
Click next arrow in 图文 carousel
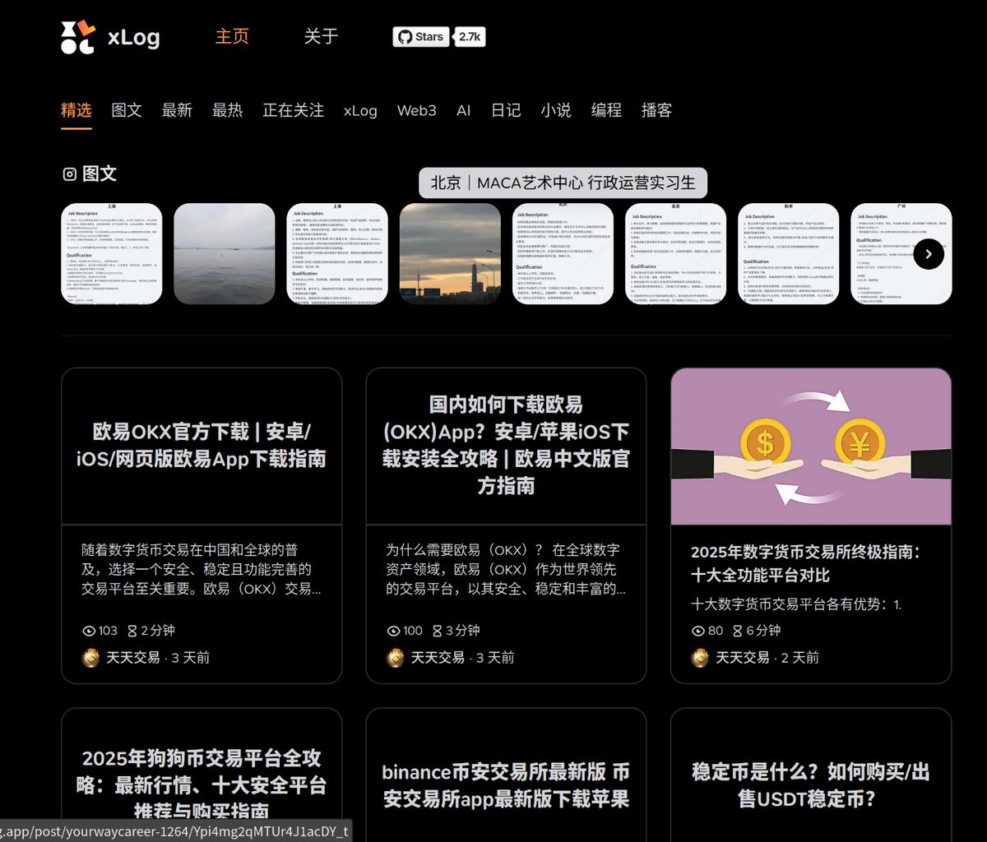[x=929, y=253]
